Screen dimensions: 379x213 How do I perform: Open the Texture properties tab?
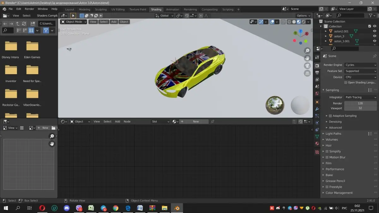click(x=317, y=152)
